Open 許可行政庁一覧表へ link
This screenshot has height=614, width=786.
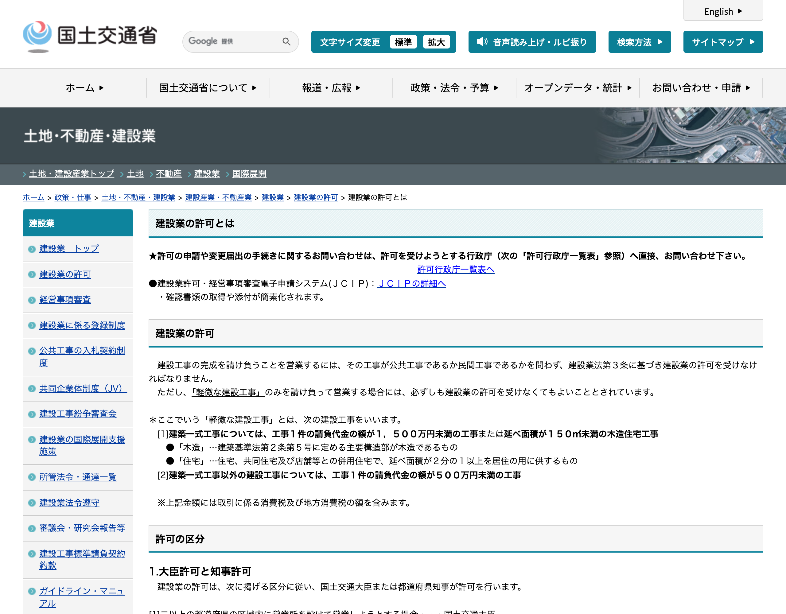[456, 270]
